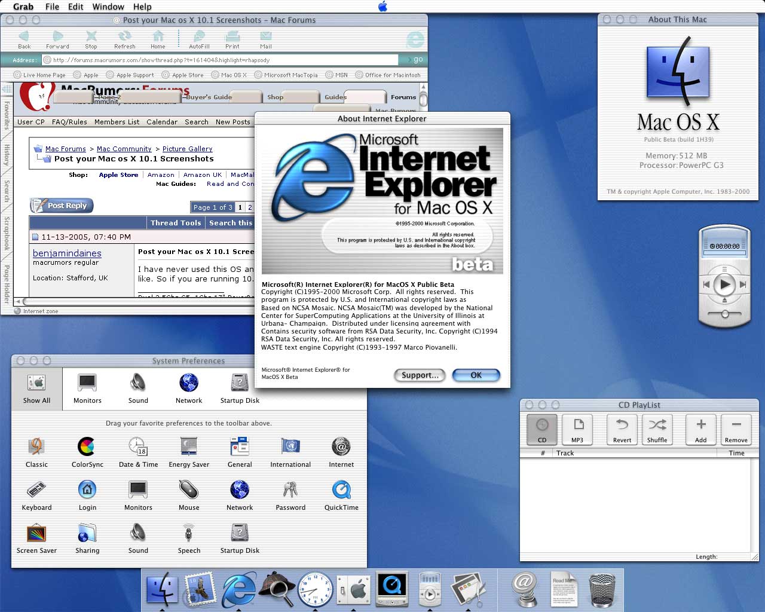Click the Home button in browser toolbar
This screenshot has height=612, width=765.
click(x=158, y=39)
